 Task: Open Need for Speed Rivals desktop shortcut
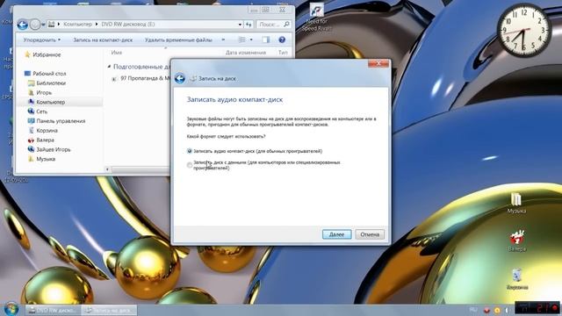pos(316,18)
